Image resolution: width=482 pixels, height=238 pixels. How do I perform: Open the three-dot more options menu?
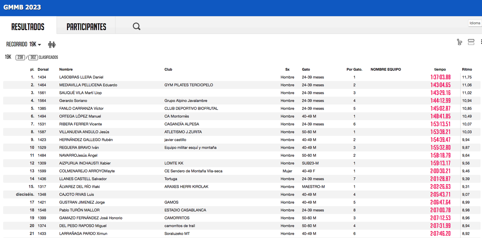481,42
